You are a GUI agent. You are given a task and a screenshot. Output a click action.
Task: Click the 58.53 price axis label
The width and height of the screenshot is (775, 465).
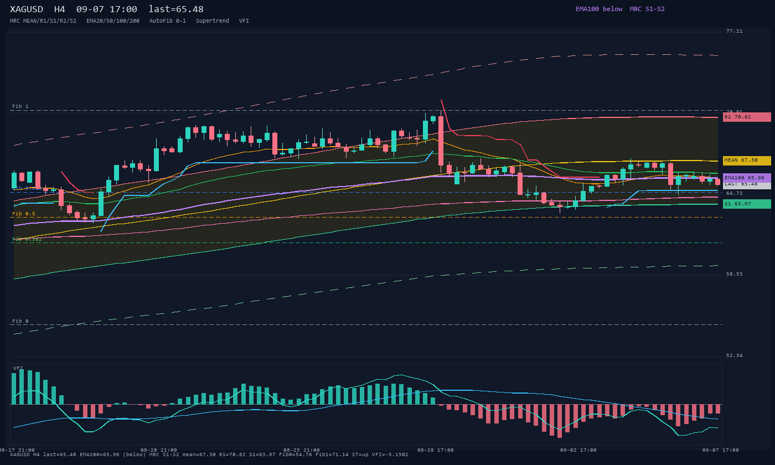(x=735, y=274)
